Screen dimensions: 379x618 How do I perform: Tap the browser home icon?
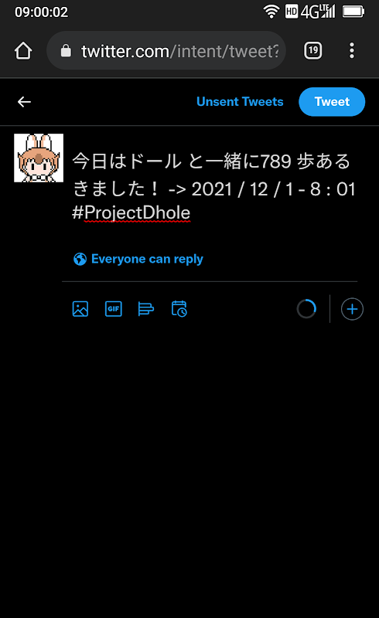tap(23, 51)
